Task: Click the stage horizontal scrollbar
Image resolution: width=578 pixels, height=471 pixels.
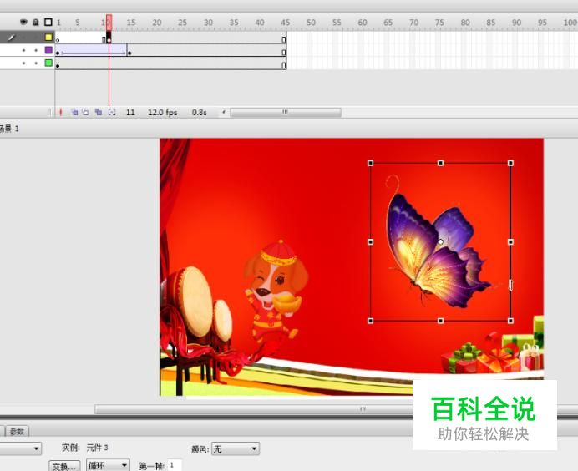Action: pyautogui.click(x=254, y=409)
